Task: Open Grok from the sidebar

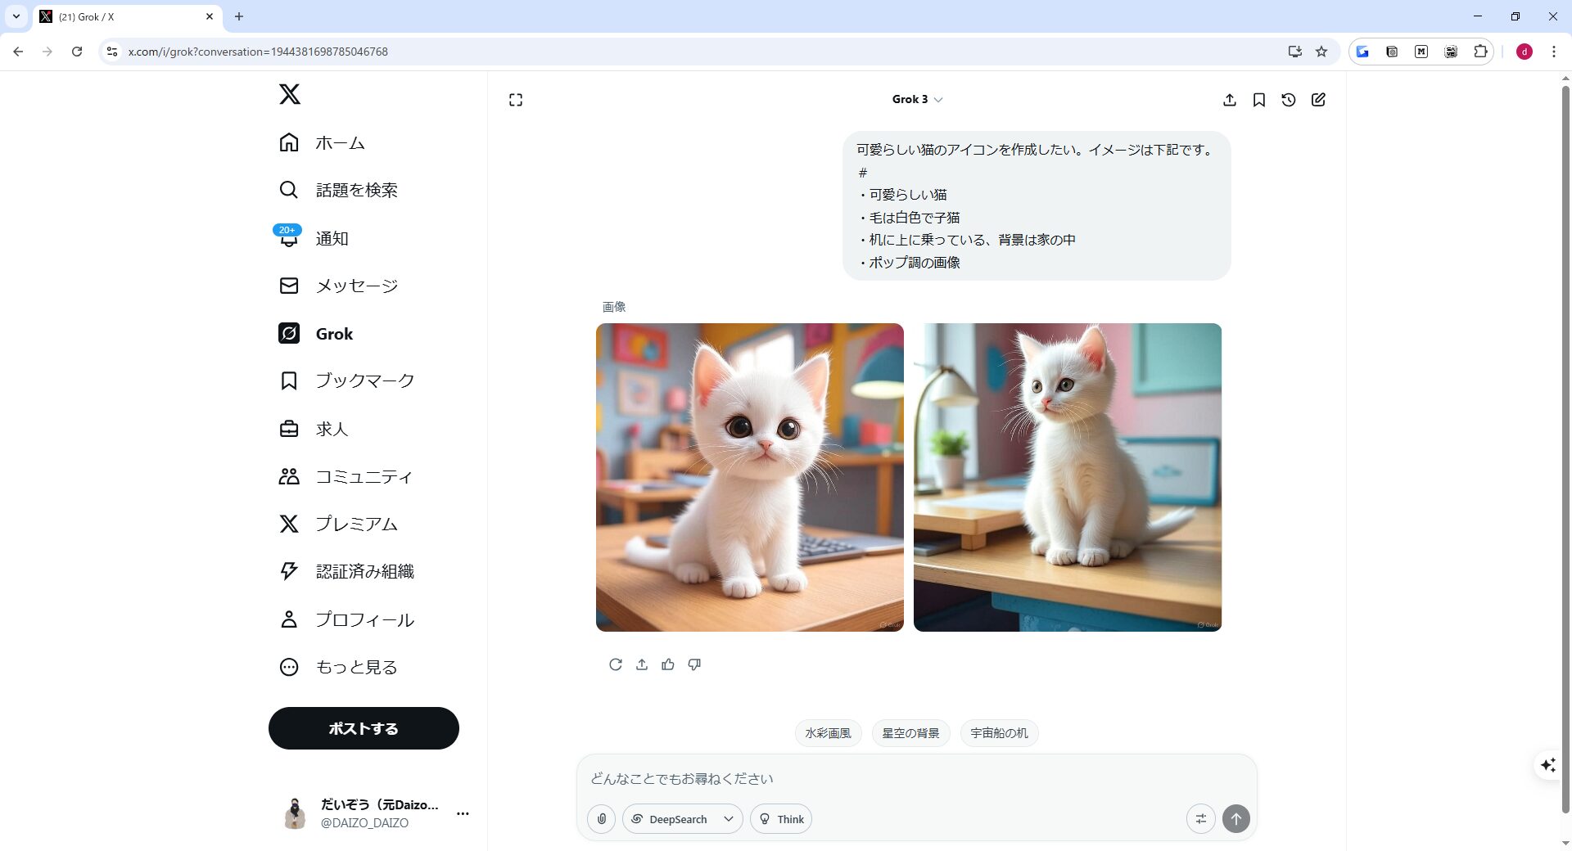Action: [x=333, y=333]
